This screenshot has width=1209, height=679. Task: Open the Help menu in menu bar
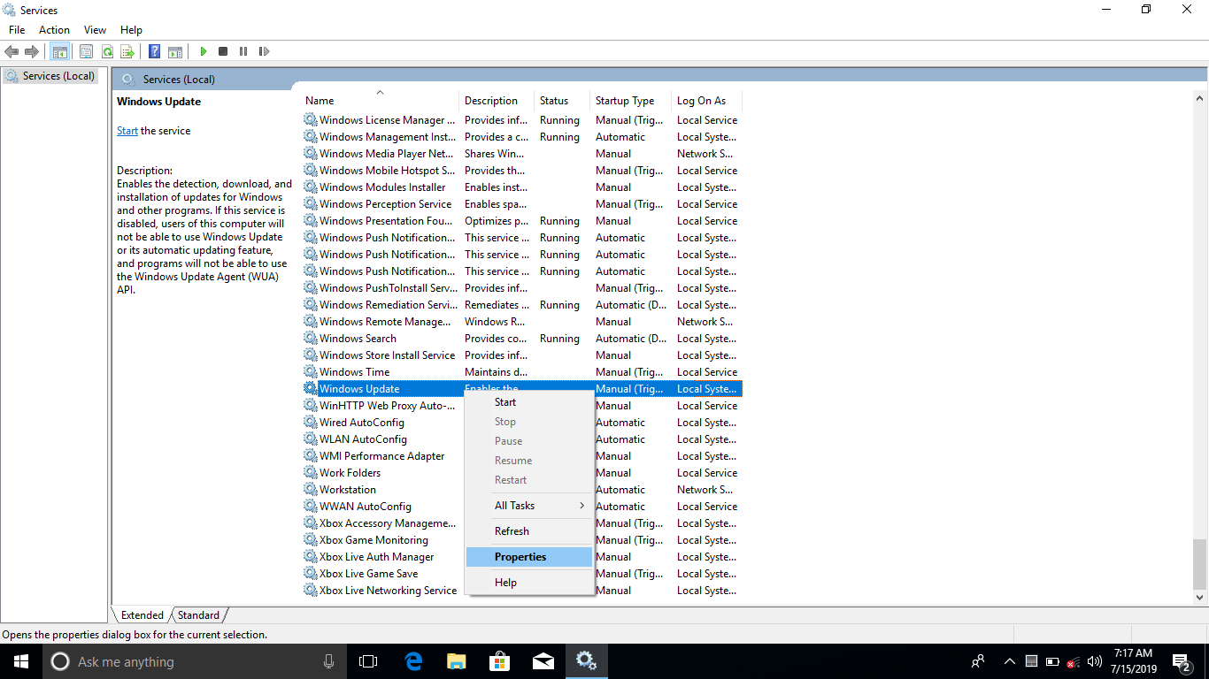tap(131, 30)
